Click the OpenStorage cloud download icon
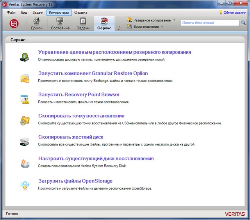This screenshot has width=250, height=220. pyautogui.click(x=25, y=185)
